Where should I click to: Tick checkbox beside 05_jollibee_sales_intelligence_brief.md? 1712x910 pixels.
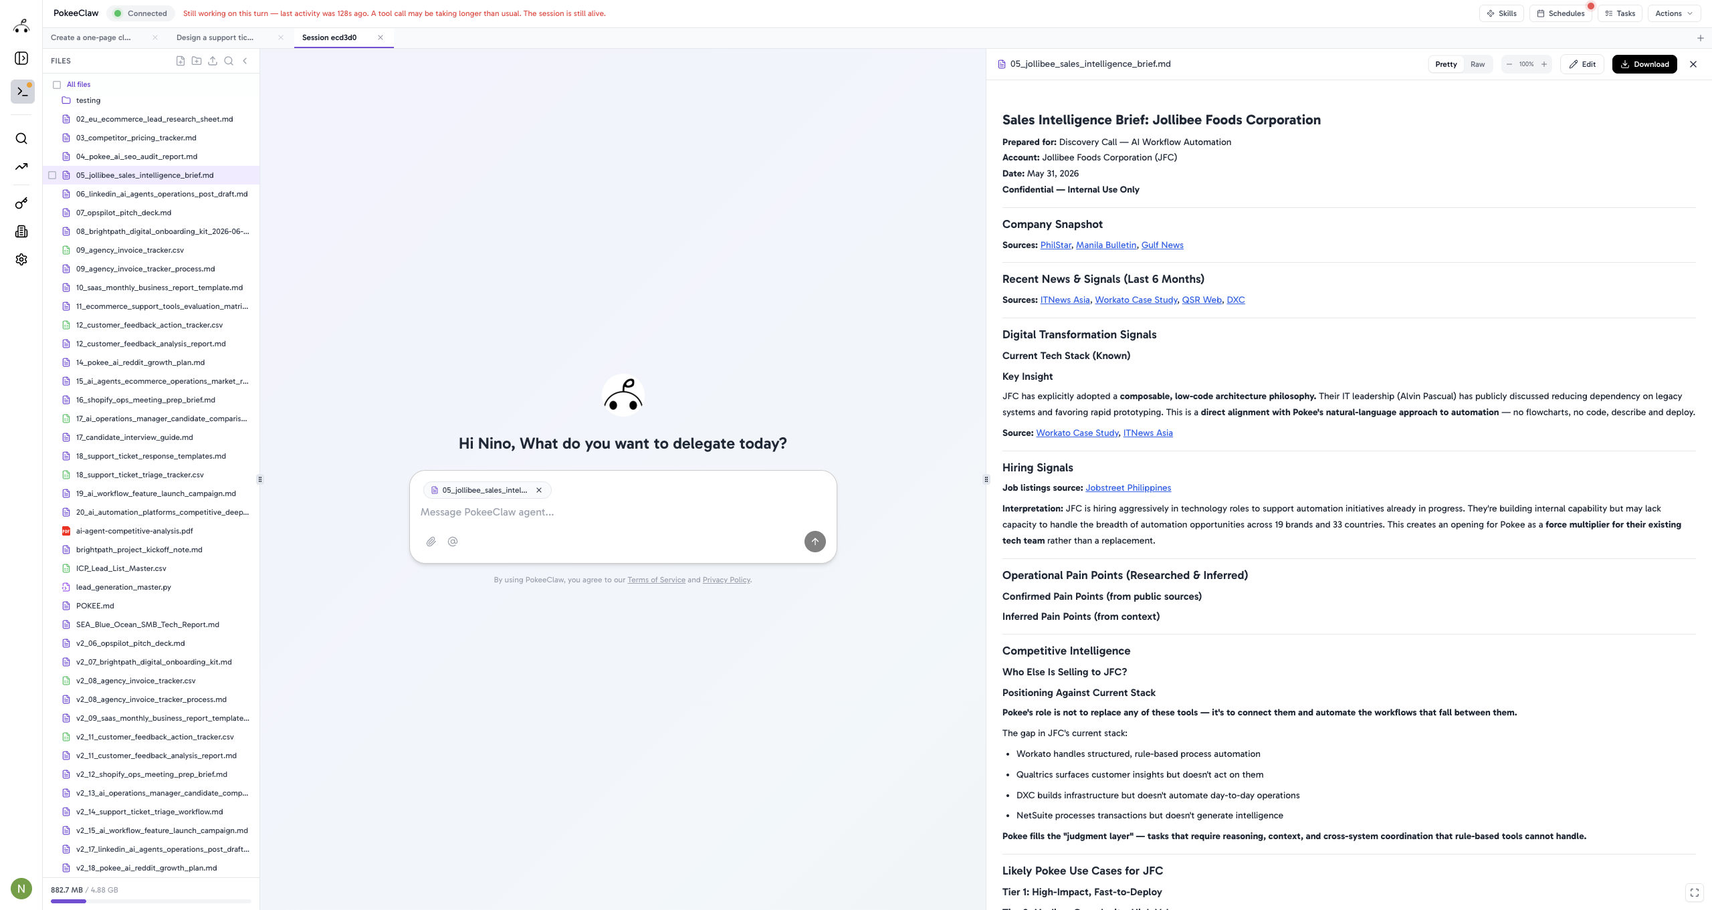point(52,175)
